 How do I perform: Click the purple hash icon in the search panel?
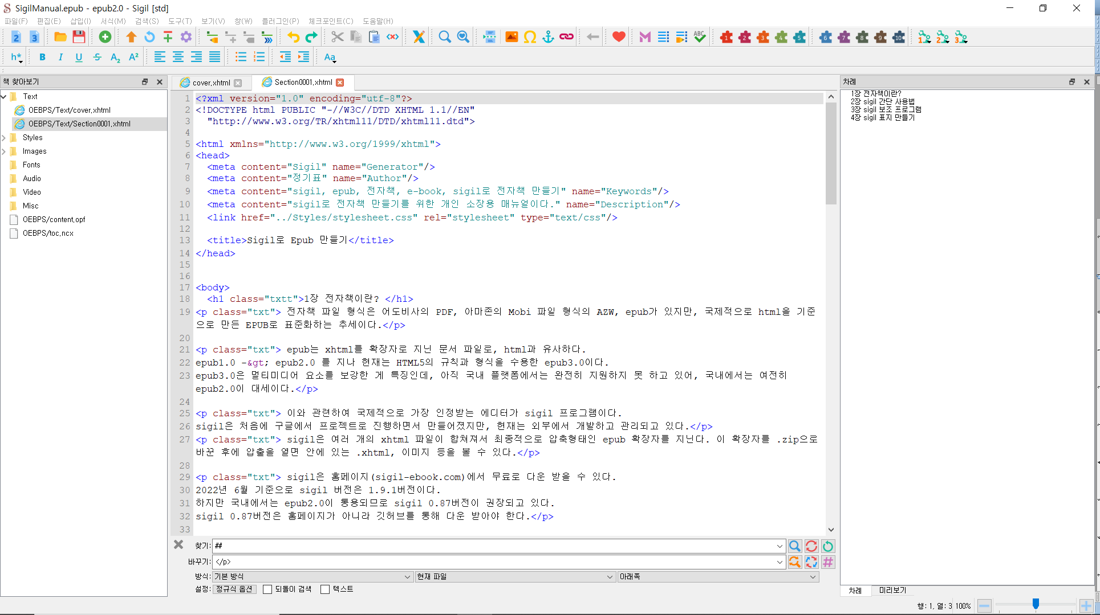(827, 562)
